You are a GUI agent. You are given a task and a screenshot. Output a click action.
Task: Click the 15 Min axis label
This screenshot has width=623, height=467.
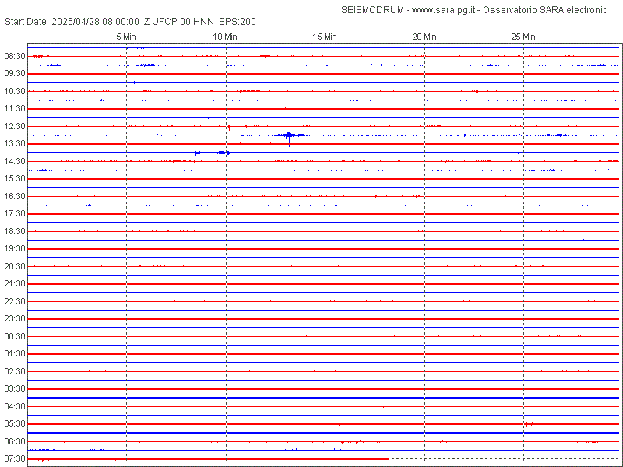click(x=325, y=37)
